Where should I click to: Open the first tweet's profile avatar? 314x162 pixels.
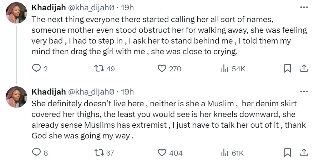coord(16,13)
